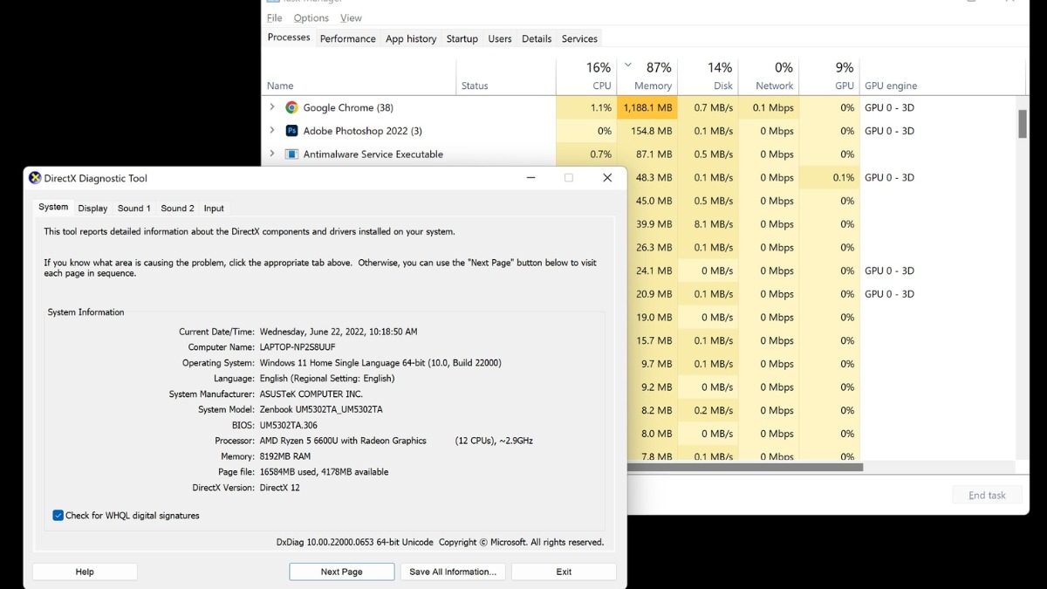Screen dimensions: 1047x589
Task: Sort by the CPU column header
Action: click(x=586, y=77)
